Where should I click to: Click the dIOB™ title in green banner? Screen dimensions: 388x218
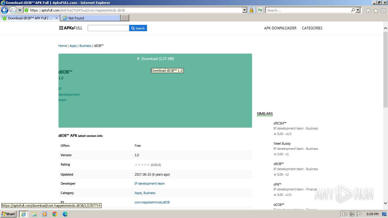tap(65, 72)
